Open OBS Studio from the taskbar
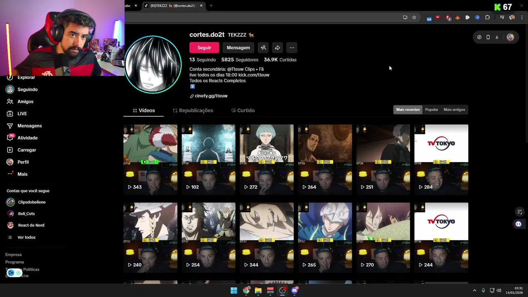The height and width of the screenshot is (297, 528). point(282,290)
